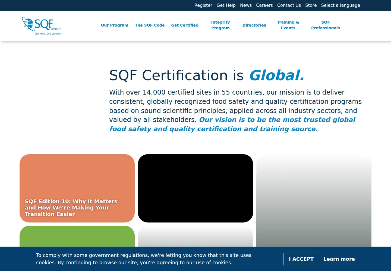391x271 pixels.
Task: Open the Directories menu
Action: tap(254, 25)
